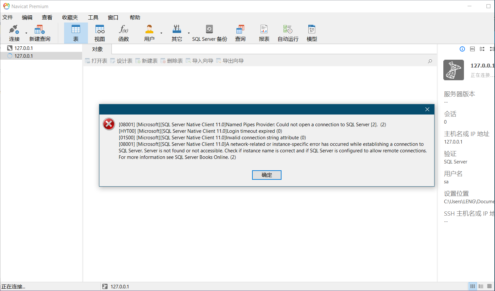This screenshot has height=291, width=495.
Task: Expand the 用户 dropdown arrow
Action: point(161,33)
